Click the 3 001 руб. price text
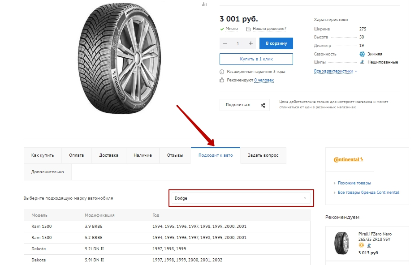The height and width of the screenshot is (265, 419). (238, 19)
